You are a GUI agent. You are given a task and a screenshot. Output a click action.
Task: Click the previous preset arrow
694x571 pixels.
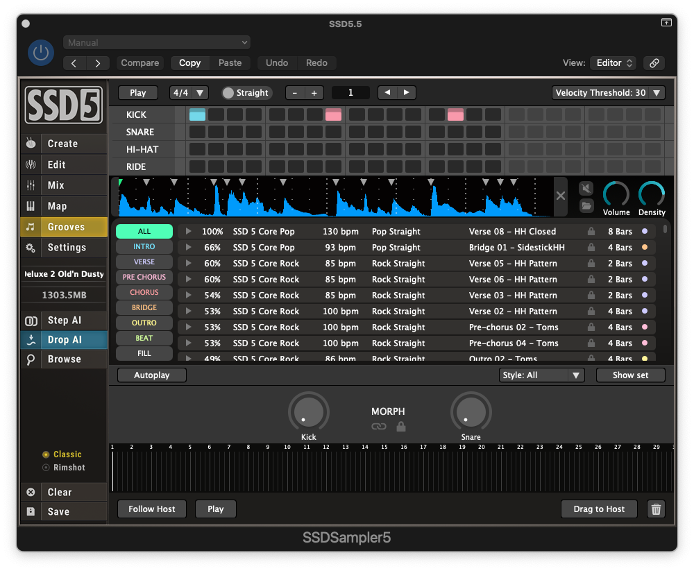point(74,63)
